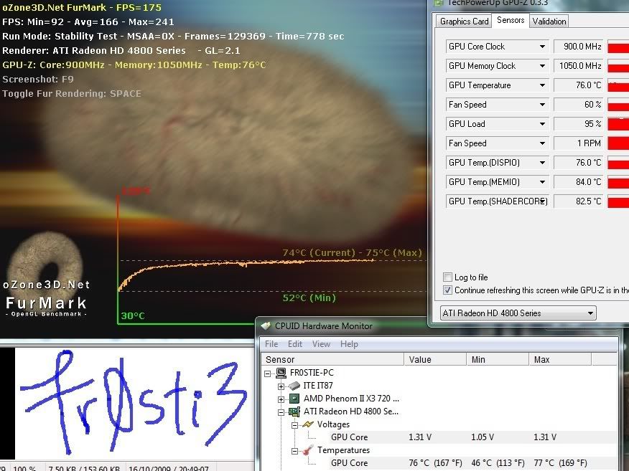
Task: Click the 900.0 MHz core clock value
Action: click(x=578, y=47)
